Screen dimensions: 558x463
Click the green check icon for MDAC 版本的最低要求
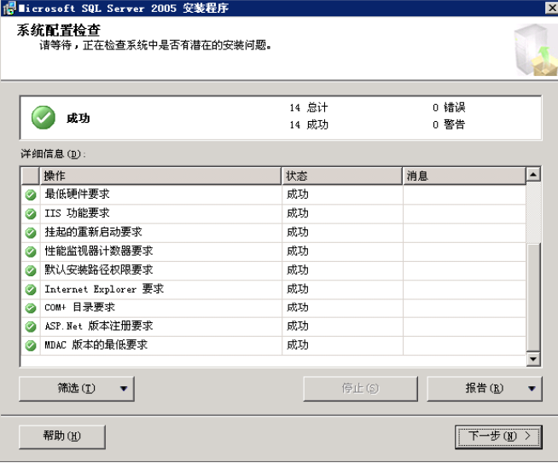pos(31,345)
